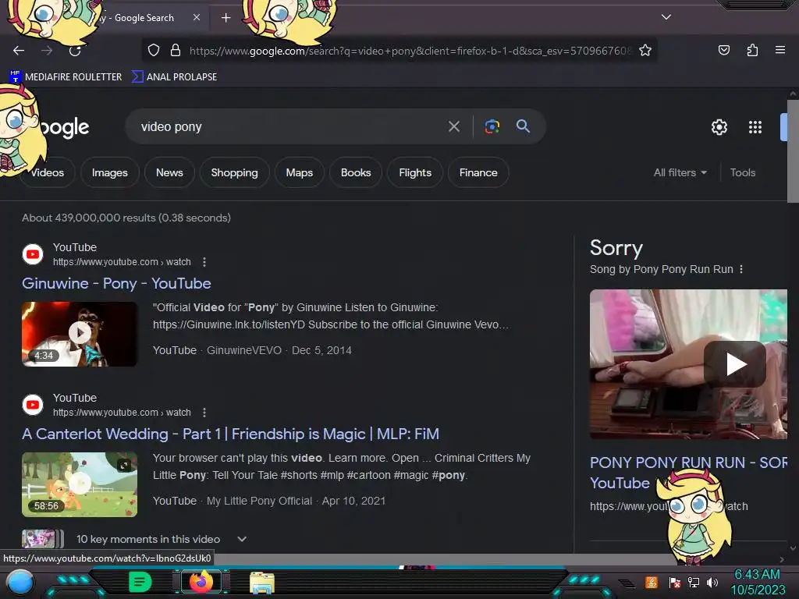Open the PONY PONY RUN RUN YouTube link

pyautogui.click(x=688, y=472)
